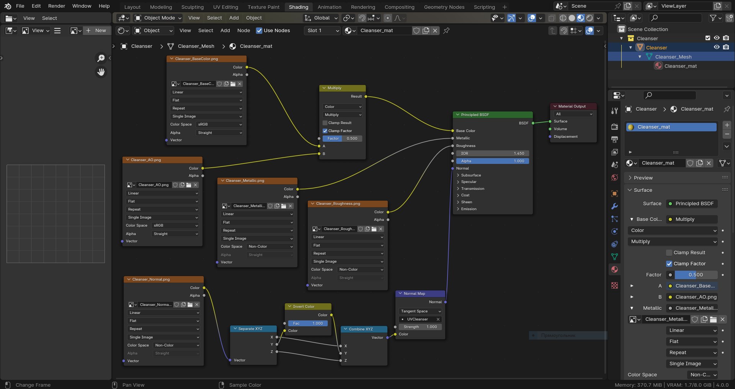Image resolution: width=735 pixels, height=389 pixels.
Task: Click the New image button
Action: point(97,31)
